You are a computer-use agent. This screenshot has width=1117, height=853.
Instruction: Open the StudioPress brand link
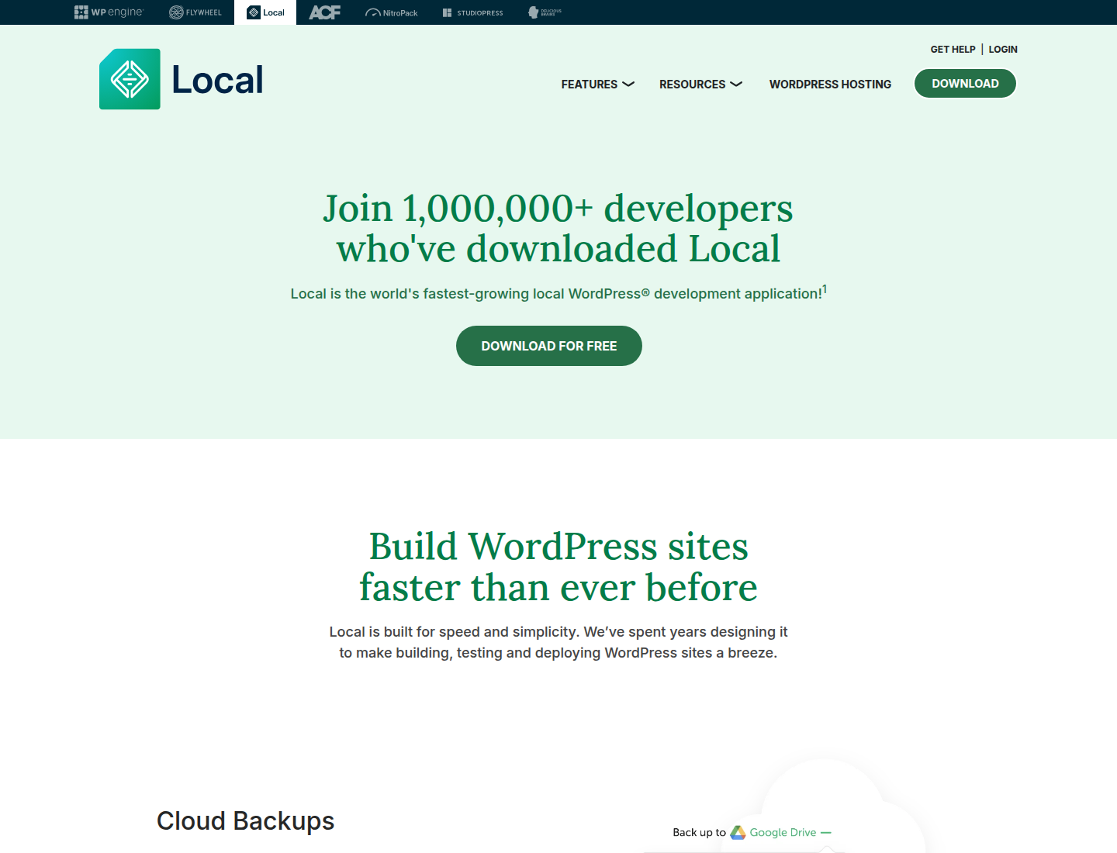472,12
